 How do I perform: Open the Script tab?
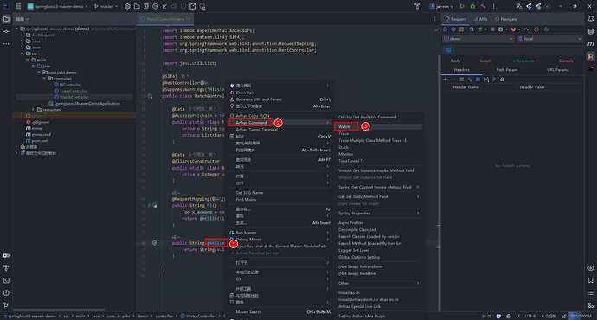click(485, 61)
